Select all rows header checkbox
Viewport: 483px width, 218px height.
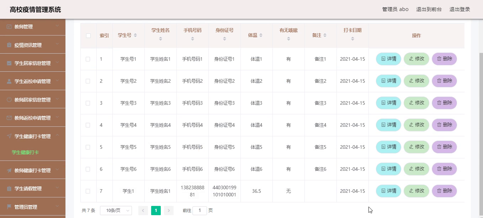pyautogui.click(x=88, y=36)
